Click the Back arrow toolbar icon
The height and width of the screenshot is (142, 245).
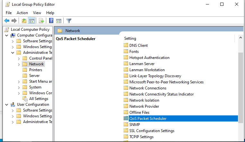tap(6, 21)
